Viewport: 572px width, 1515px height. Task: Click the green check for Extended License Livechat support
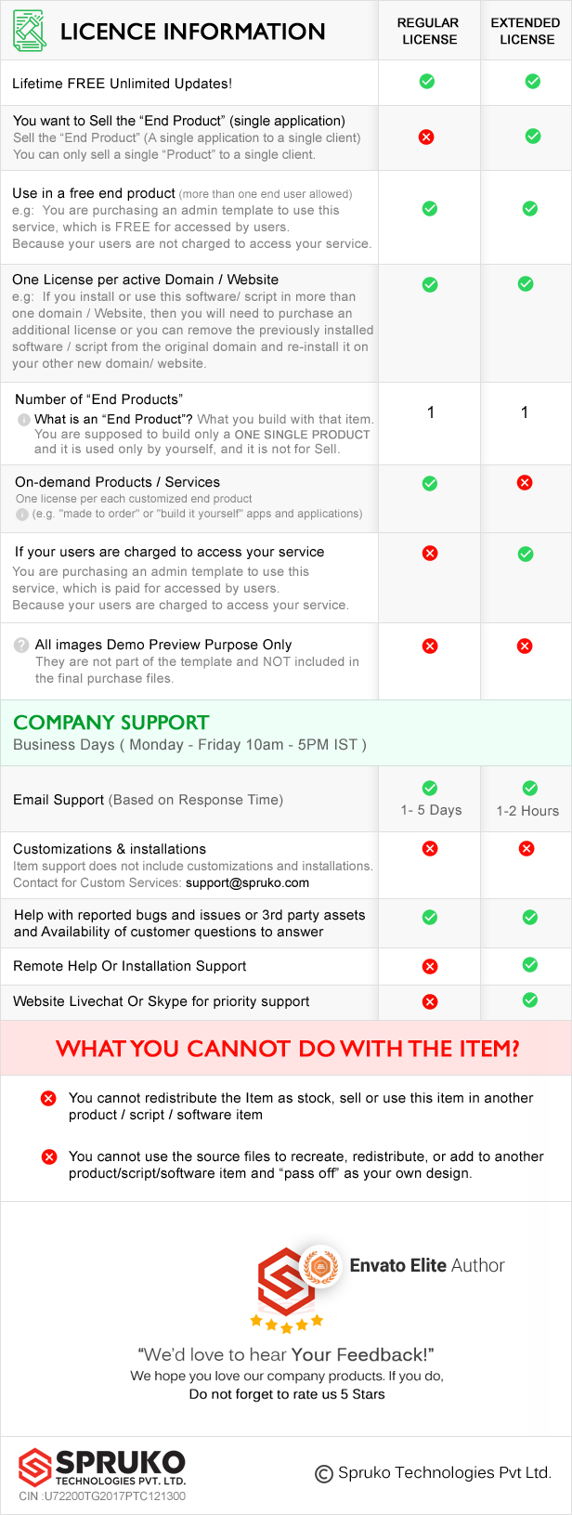pos(530,1000)
